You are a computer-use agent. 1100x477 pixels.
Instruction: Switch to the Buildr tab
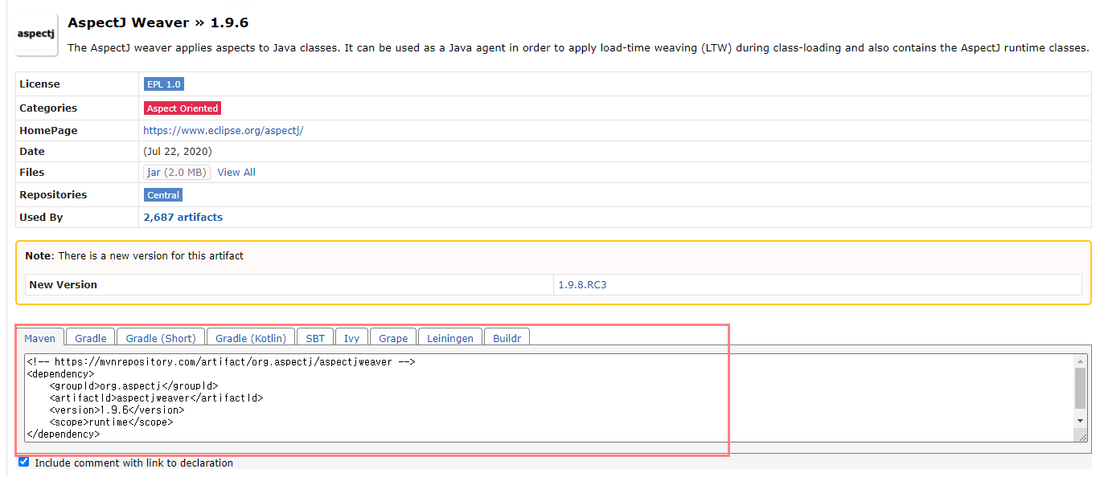tap(507, 338)
